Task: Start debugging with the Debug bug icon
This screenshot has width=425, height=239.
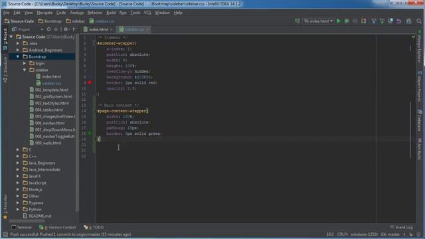Action: pyautogui.click(x=347, y=21)
